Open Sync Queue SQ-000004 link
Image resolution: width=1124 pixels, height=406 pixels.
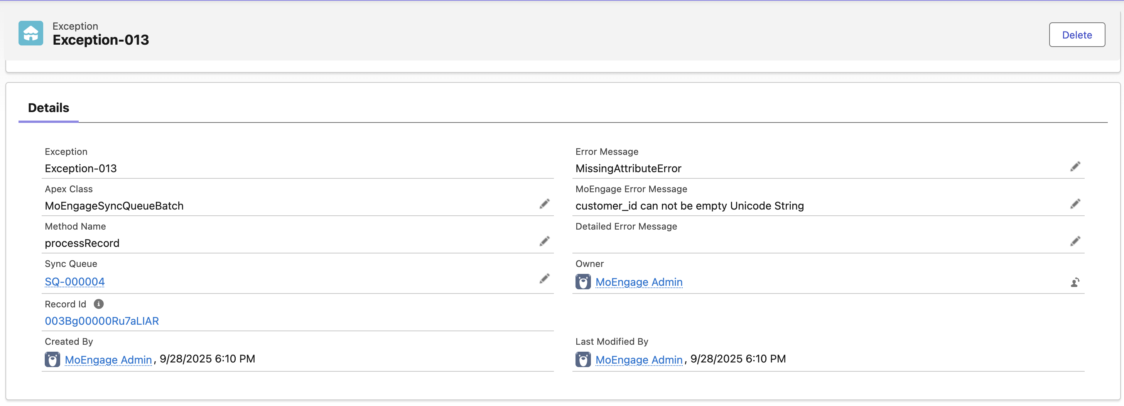point(74,282)
